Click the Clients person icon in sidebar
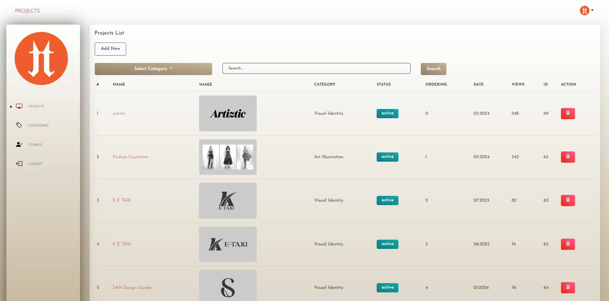Viewport: 609px width, 301px height. coord(19,144)
